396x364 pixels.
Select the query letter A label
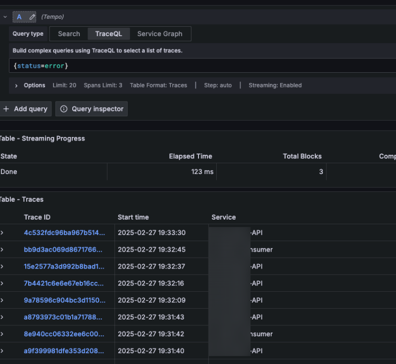pos(20,17)
